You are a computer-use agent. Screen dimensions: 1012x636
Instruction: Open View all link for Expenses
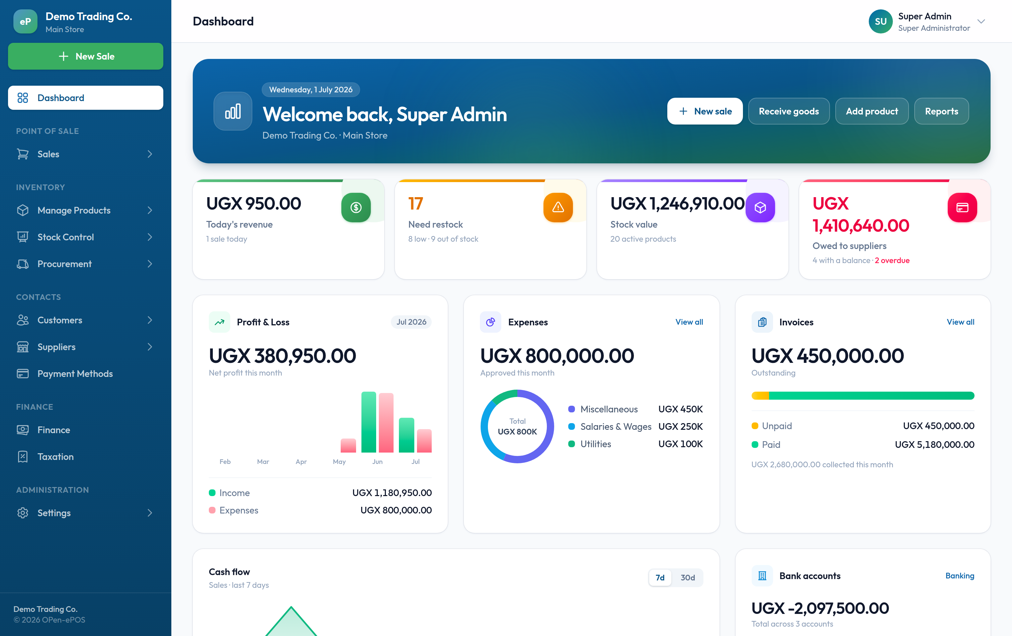[x=689, y=322]
